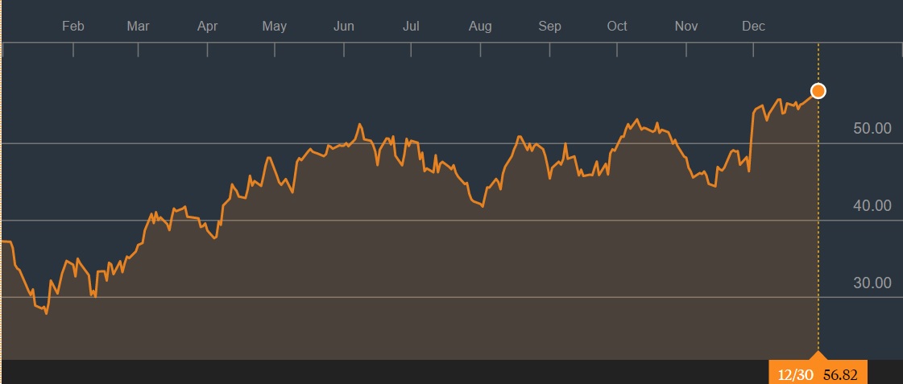Click the highlighted 12/30 data point marker
The image size is (903, 384).
tap(818, 91)
